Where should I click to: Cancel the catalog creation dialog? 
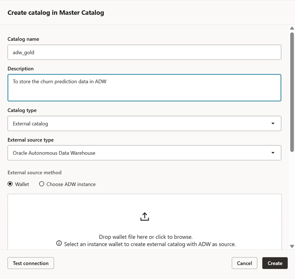[x=244, y=263]
